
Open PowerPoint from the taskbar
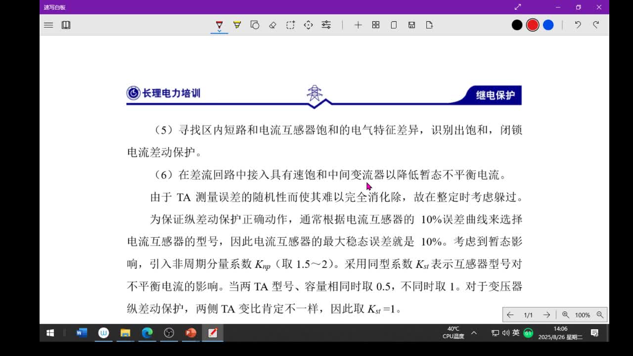(190, 333)
